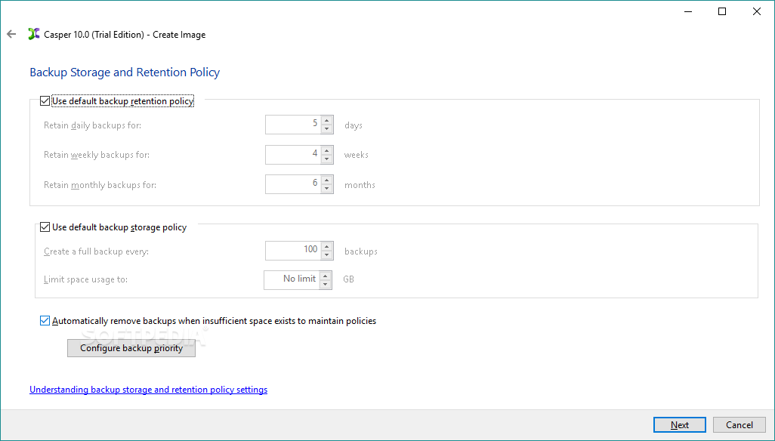Click the Limit space usage to label

tap(85, 279)
